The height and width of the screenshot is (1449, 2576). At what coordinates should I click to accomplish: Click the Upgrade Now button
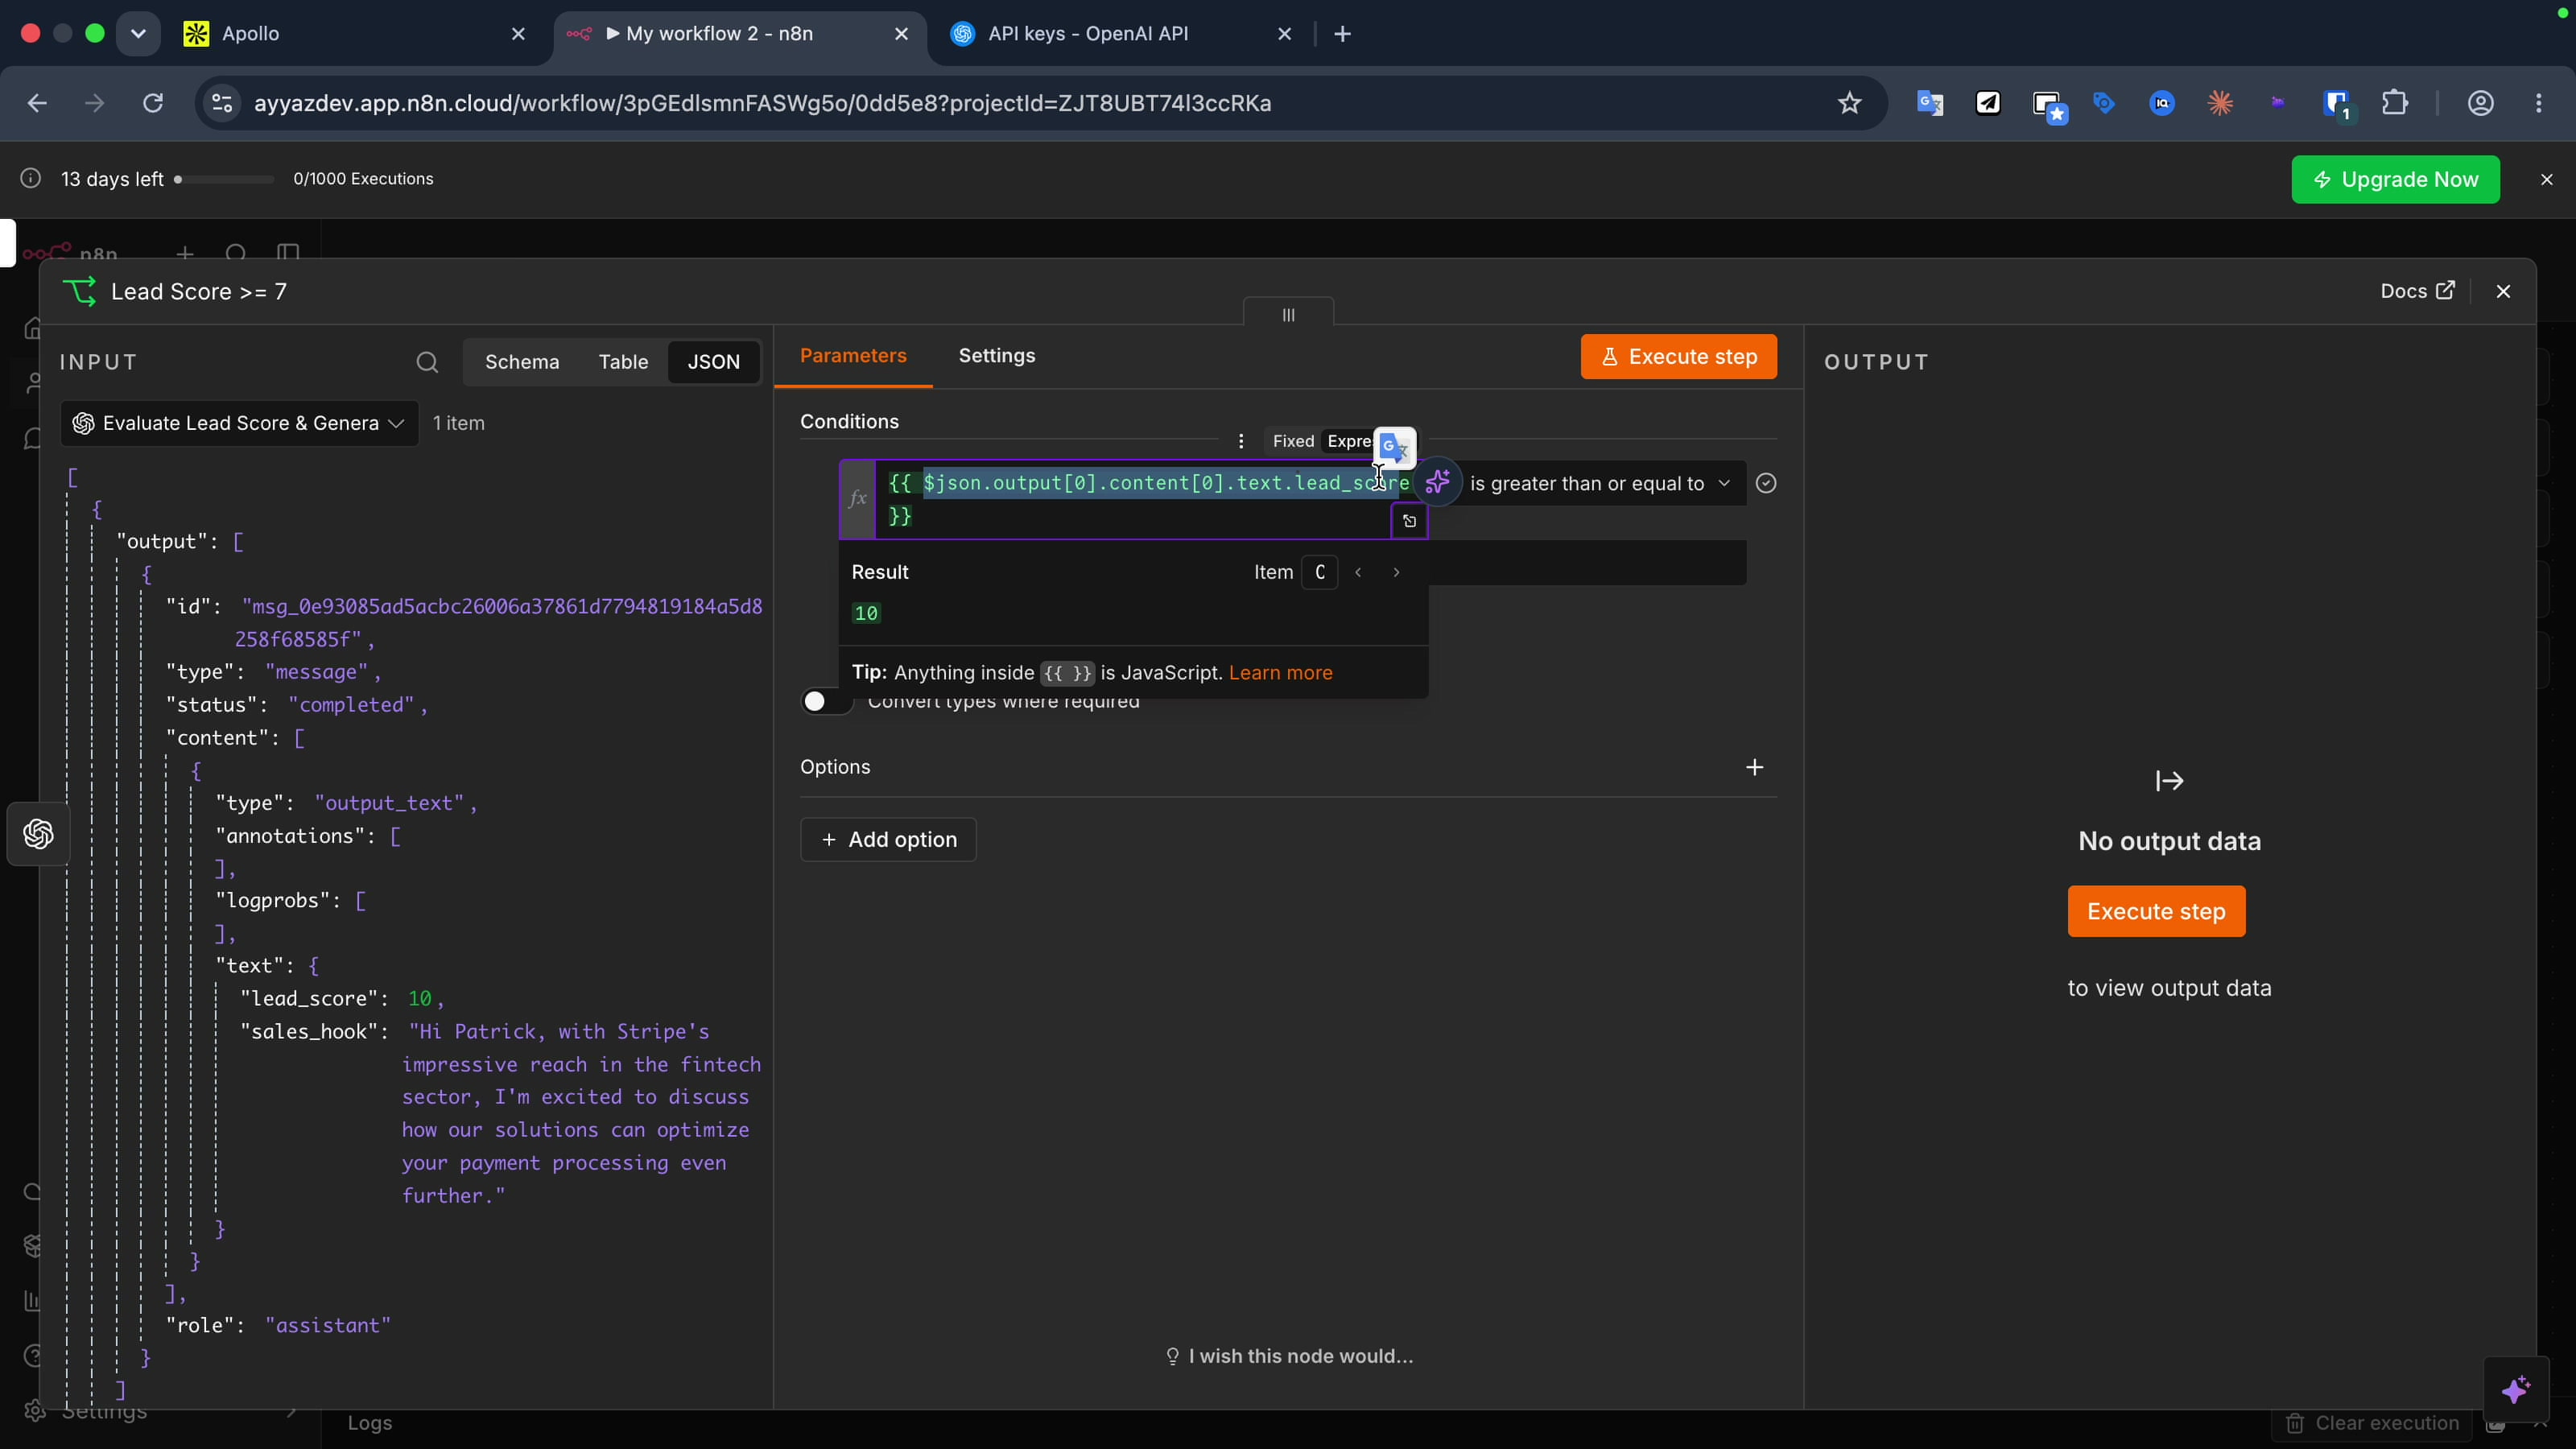[x=2395, y=179]
